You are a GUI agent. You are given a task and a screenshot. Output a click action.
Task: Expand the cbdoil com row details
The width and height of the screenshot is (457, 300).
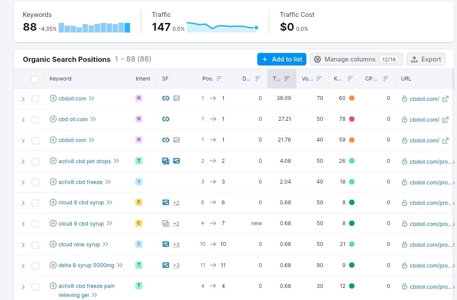click(23, 141)
